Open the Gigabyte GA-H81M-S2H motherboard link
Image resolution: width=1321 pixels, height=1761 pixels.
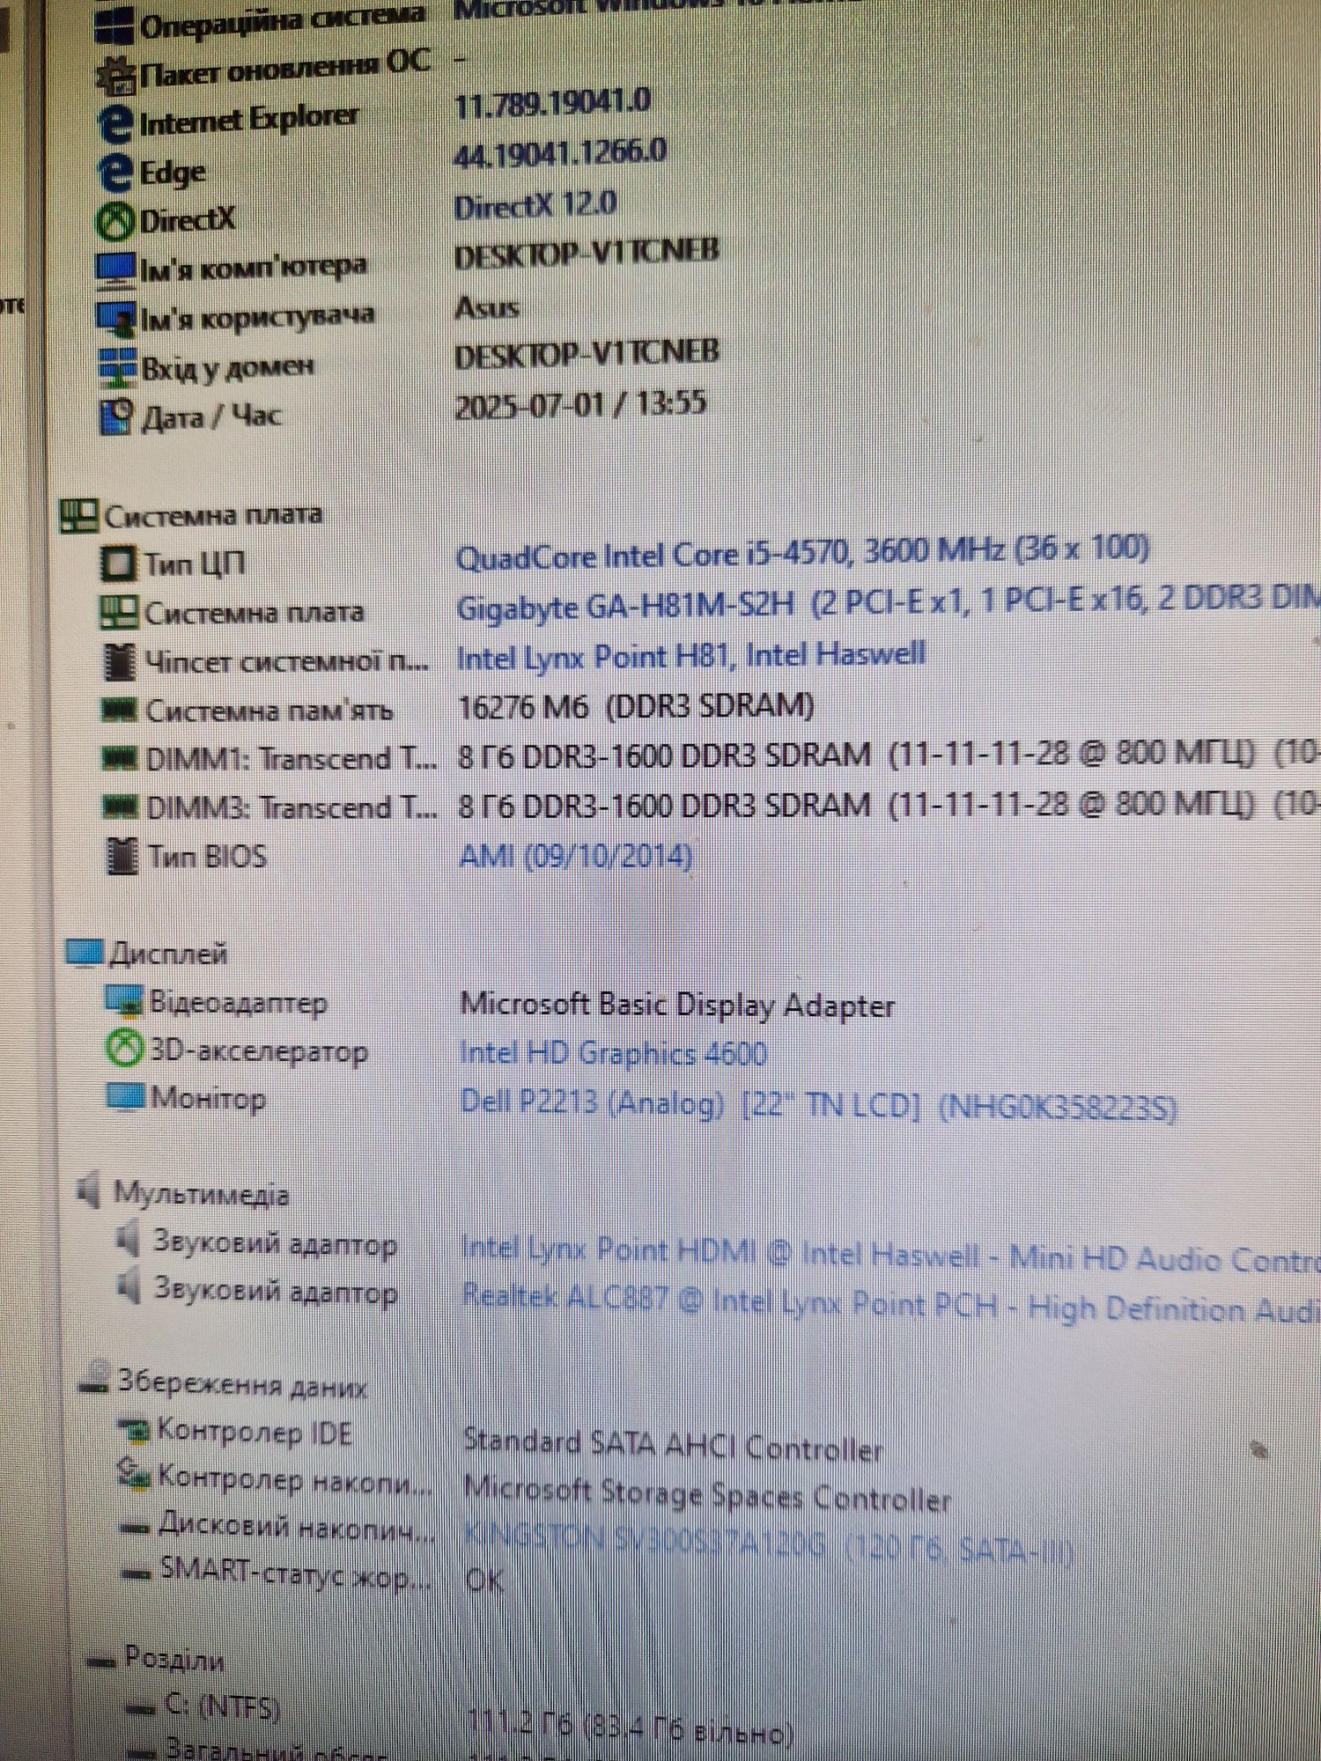pos(889,604)
